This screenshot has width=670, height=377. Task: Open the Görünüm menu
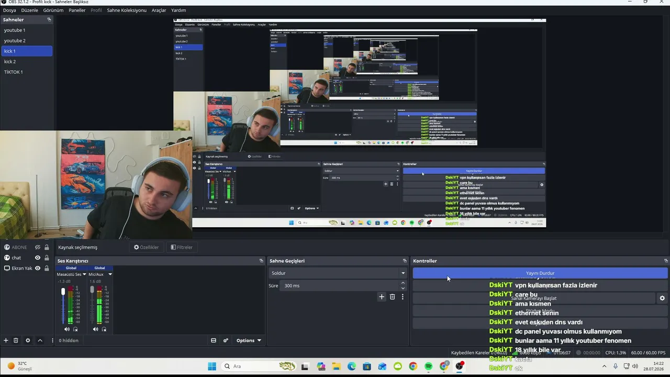[x=53, y=10]
